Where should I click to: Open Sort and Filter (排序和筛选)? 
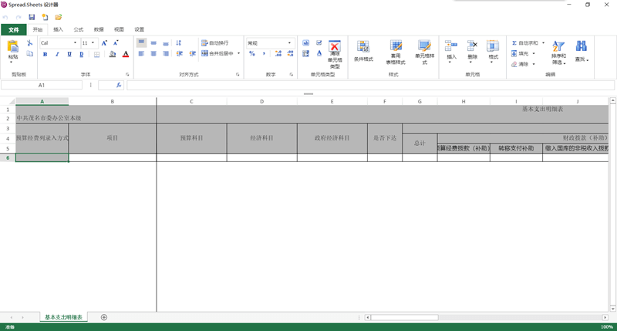pyautogui.click(x=558, y=52)
